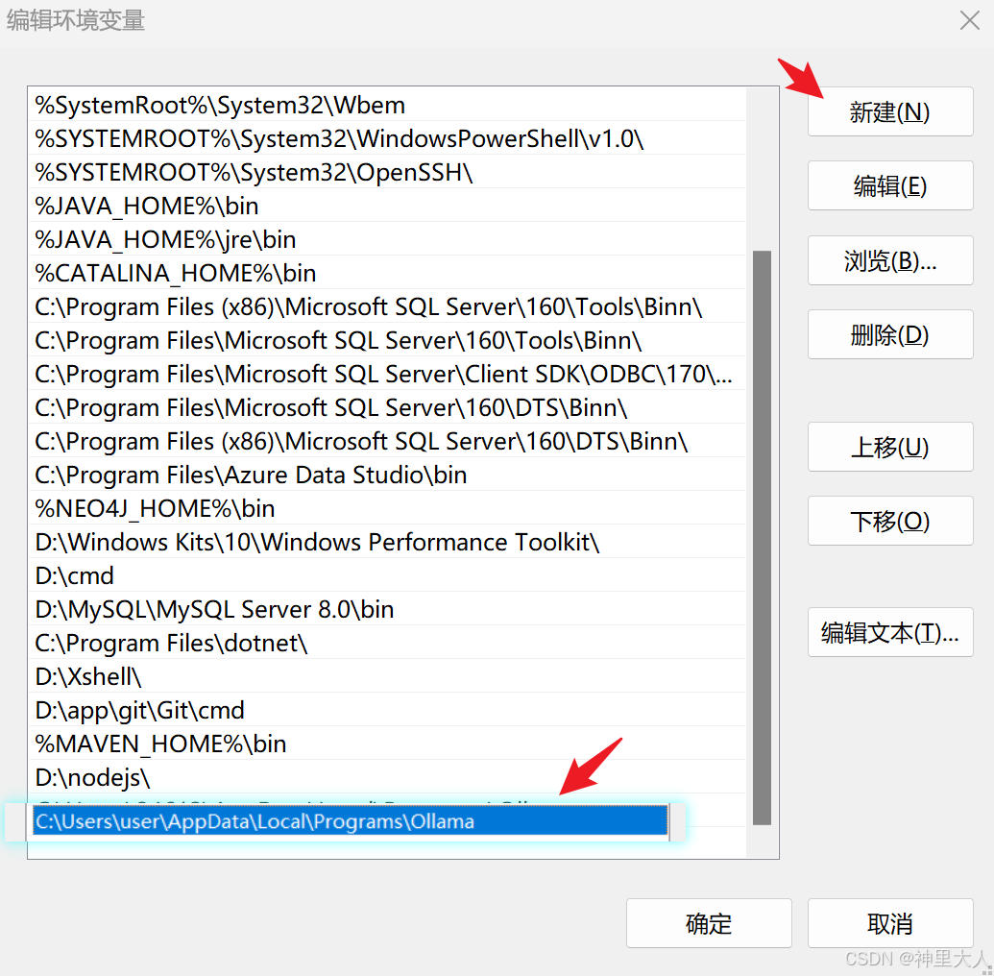The image size is (994, 976).
Task: Select the D:\app\git\Git\cmd entry
Action: click(387, 710)
